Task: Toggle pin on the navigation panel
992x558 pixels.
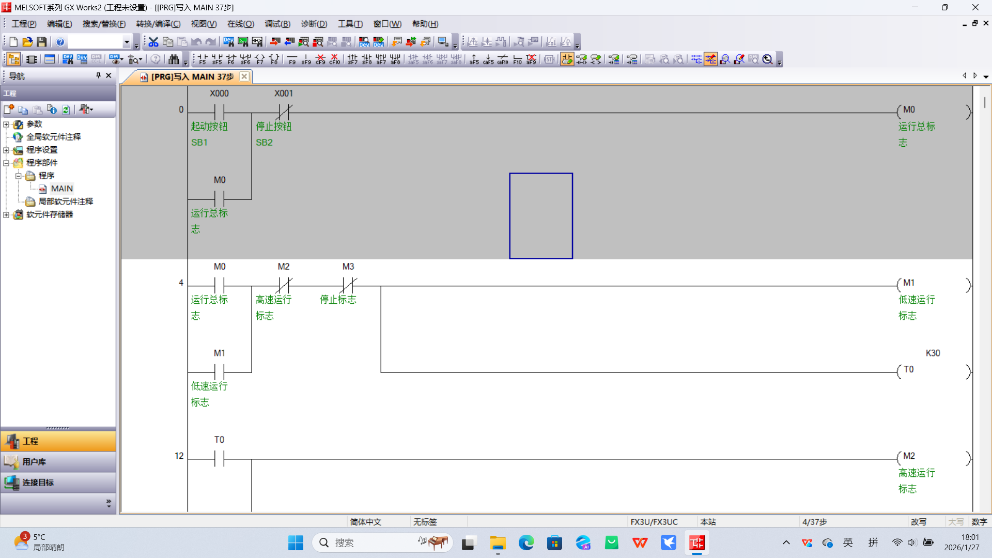Action: (98, 75)
